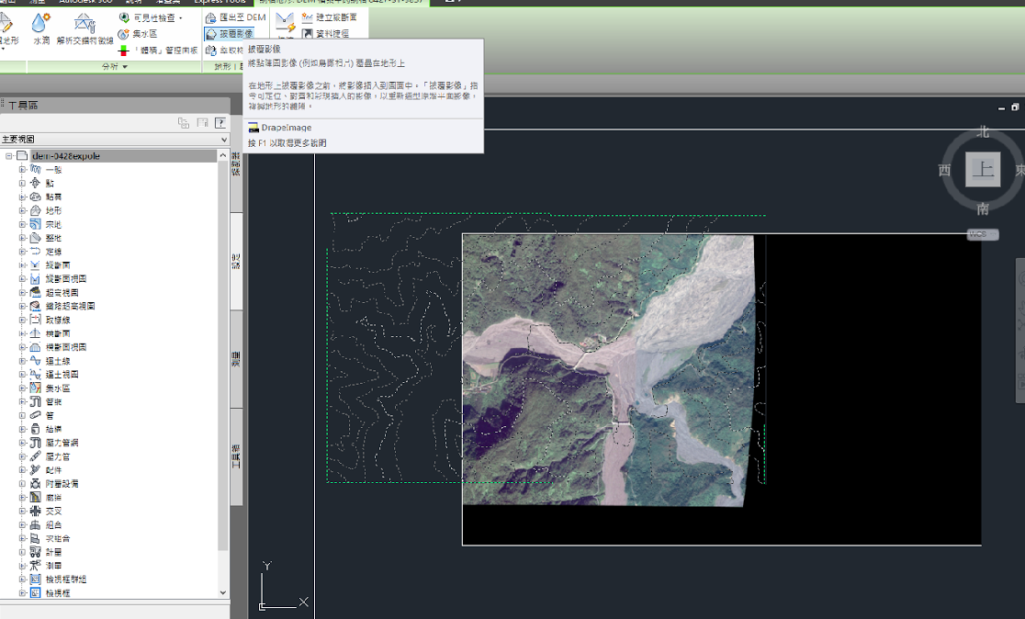Select the Catchments (集水區) tree node
This screenshot has height=619, width=1025.
tap(58, 388)
